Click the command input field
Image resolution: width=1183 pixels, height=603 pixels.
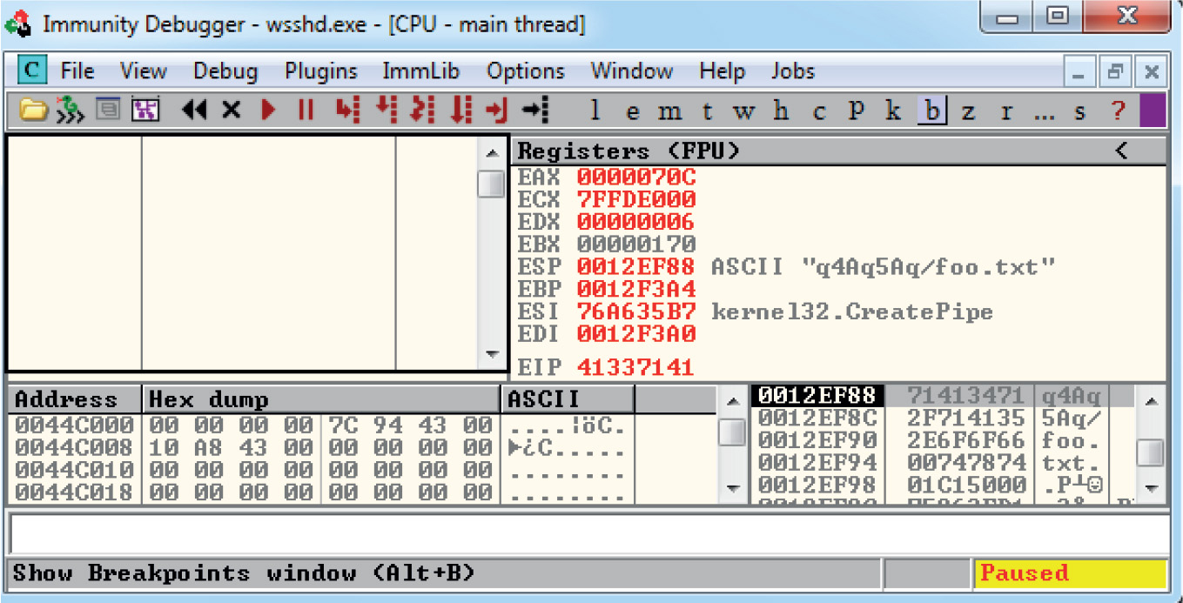click(588, 533)
